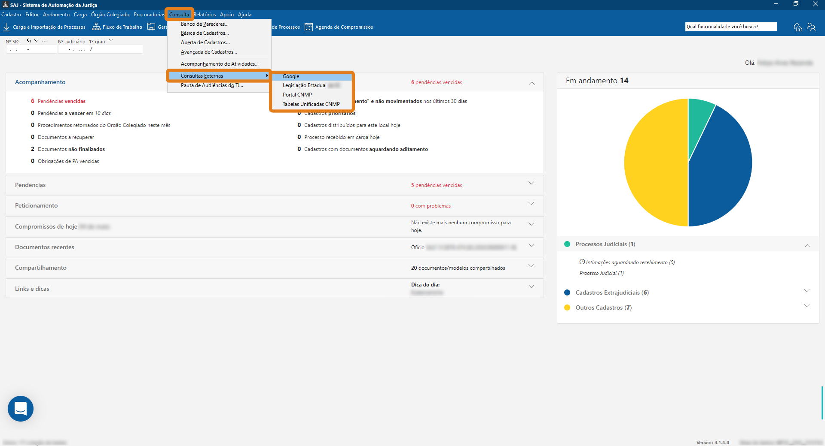Expand the Compromissos de hoje panel
The height and width of the screenshot is (446, 825).
pos(532,224)
